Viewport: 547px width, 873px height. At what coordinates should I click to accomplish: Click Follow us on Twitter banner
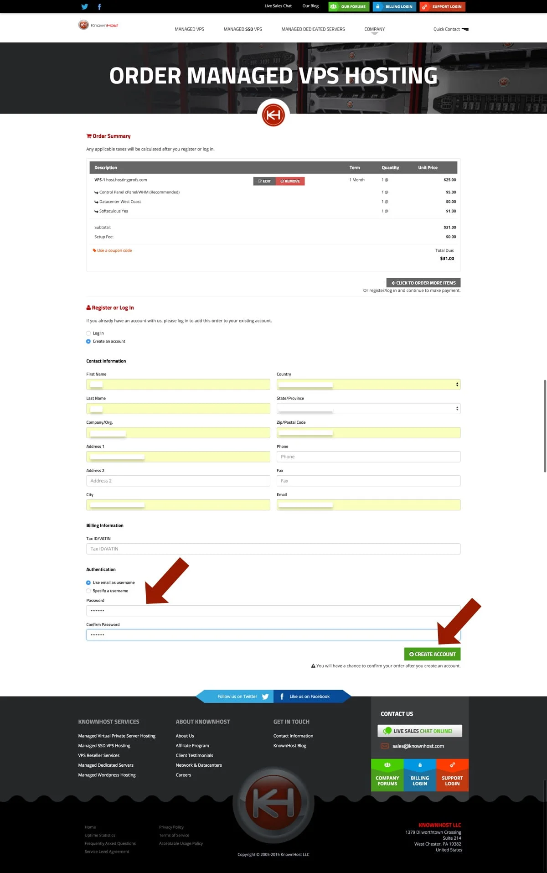(x=235, y=696)
